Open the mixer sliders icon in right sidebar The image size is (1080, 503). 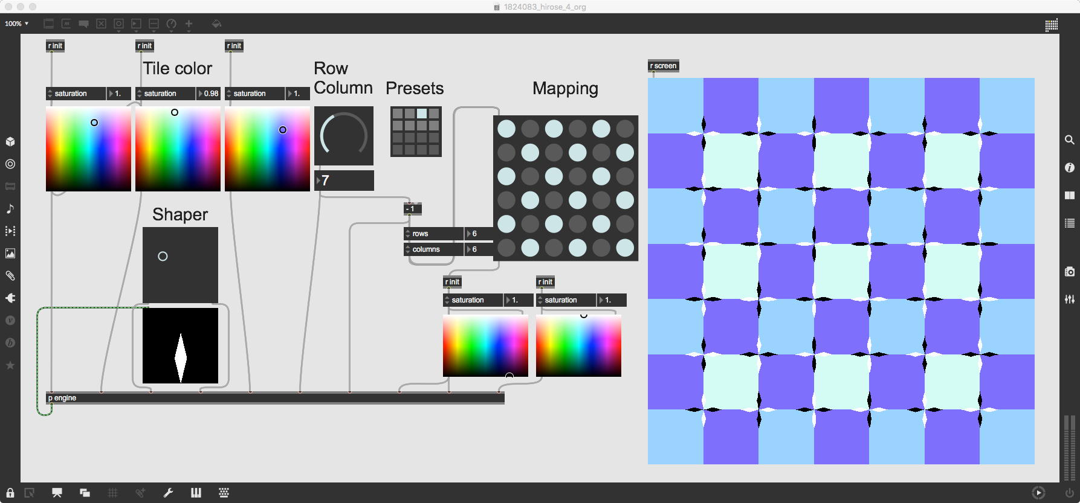1069,299
